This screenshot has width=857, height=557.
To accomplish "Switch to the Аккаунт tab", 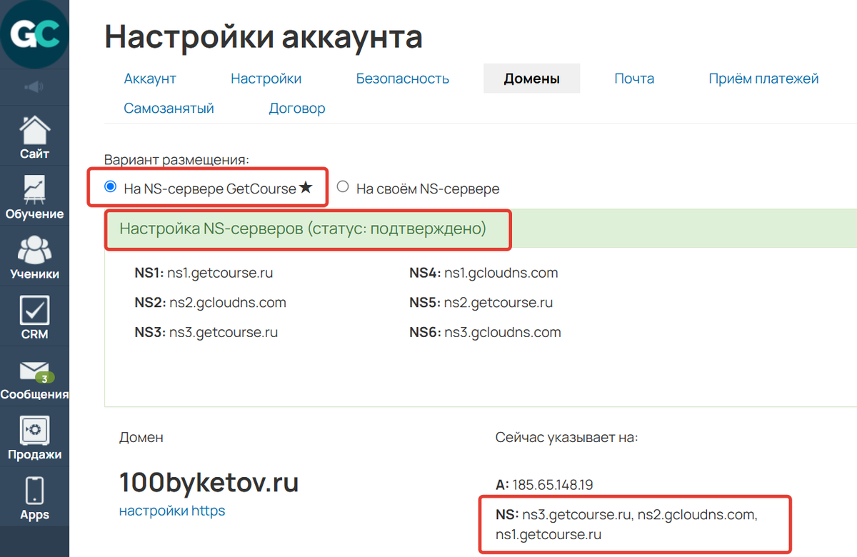I will tap(150, 79).
